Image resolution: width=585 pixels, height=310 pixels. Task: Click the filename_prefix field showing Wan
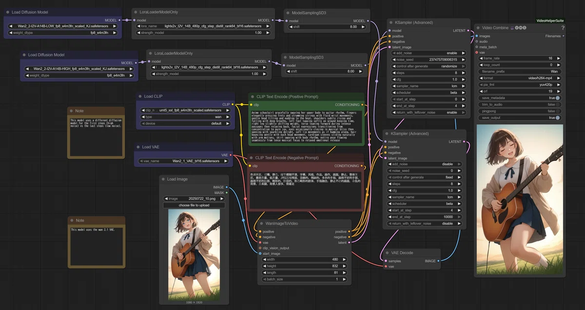pos(519,71)
